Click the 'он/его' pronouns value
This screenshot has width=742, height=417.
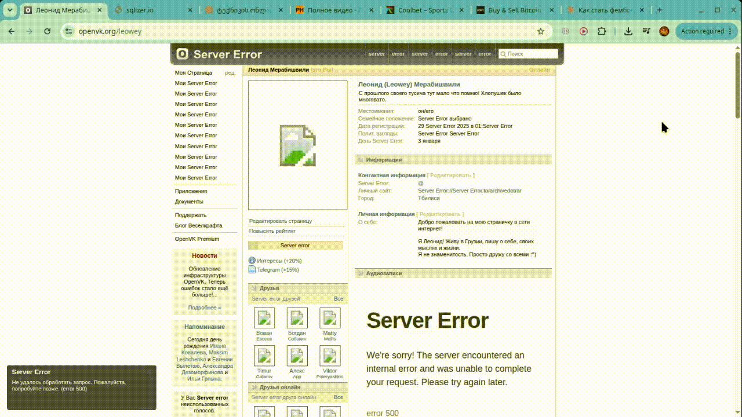425,111
